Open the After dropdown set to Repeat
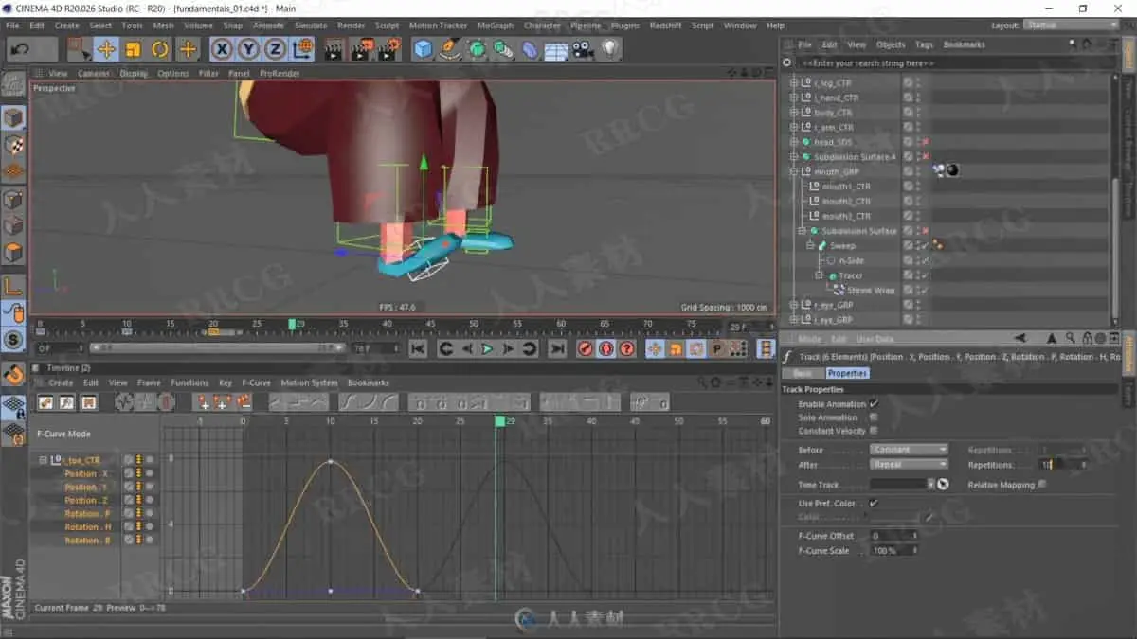The height and width of the screenshot is (639, 1137). click(x=908, y=465)
